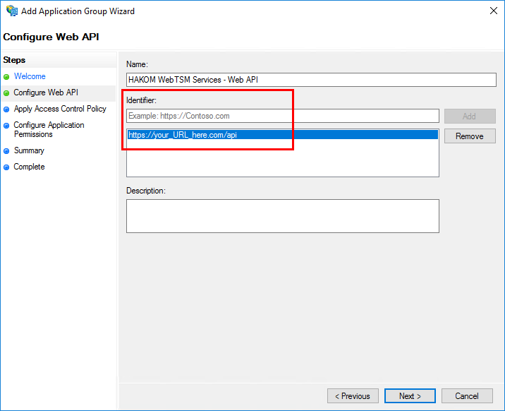This screenshot has height=411, width=505.
Task: Cancel the wizard
Action: click(467, 396)
